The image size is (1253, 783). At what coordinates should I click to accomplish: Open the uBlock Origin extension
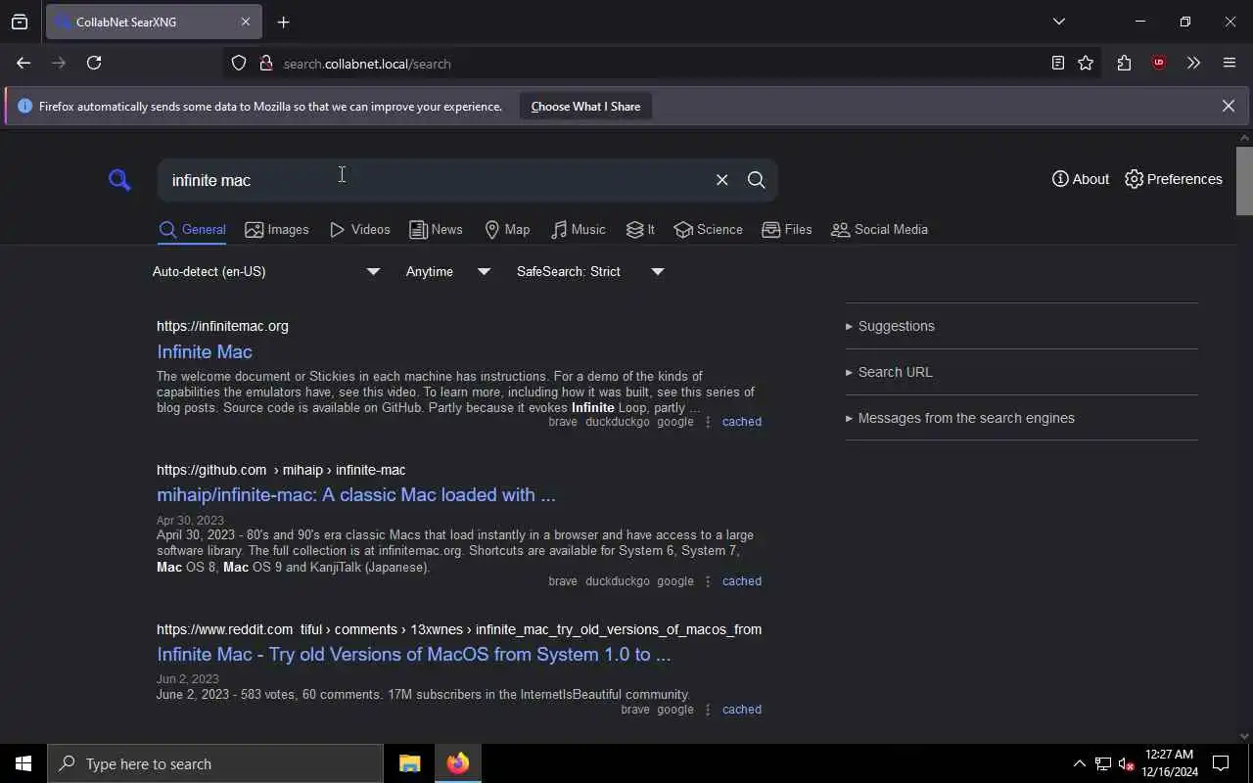coord(1159,64)
